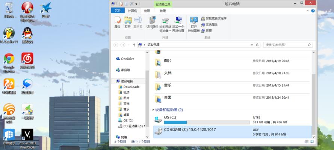Screen dimensions: 334x150
Task: Click the Access media (访问媒体) icon
Action: [152, 23]
